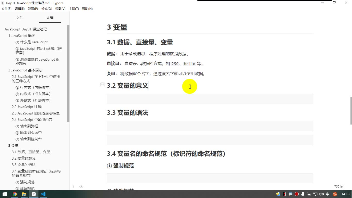Switch to the 文件 sidebar tab
This screenshot has width=352, height=198.
coord(19,18)
